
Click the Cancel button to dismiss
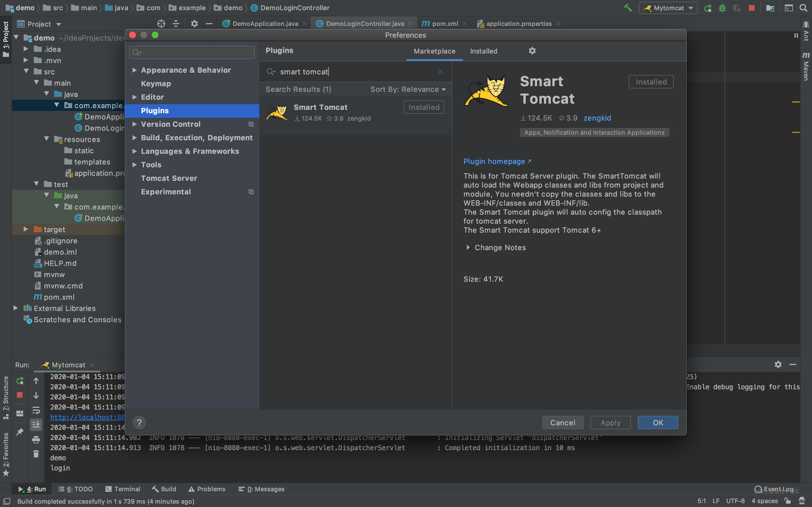(x=562, y=422)
